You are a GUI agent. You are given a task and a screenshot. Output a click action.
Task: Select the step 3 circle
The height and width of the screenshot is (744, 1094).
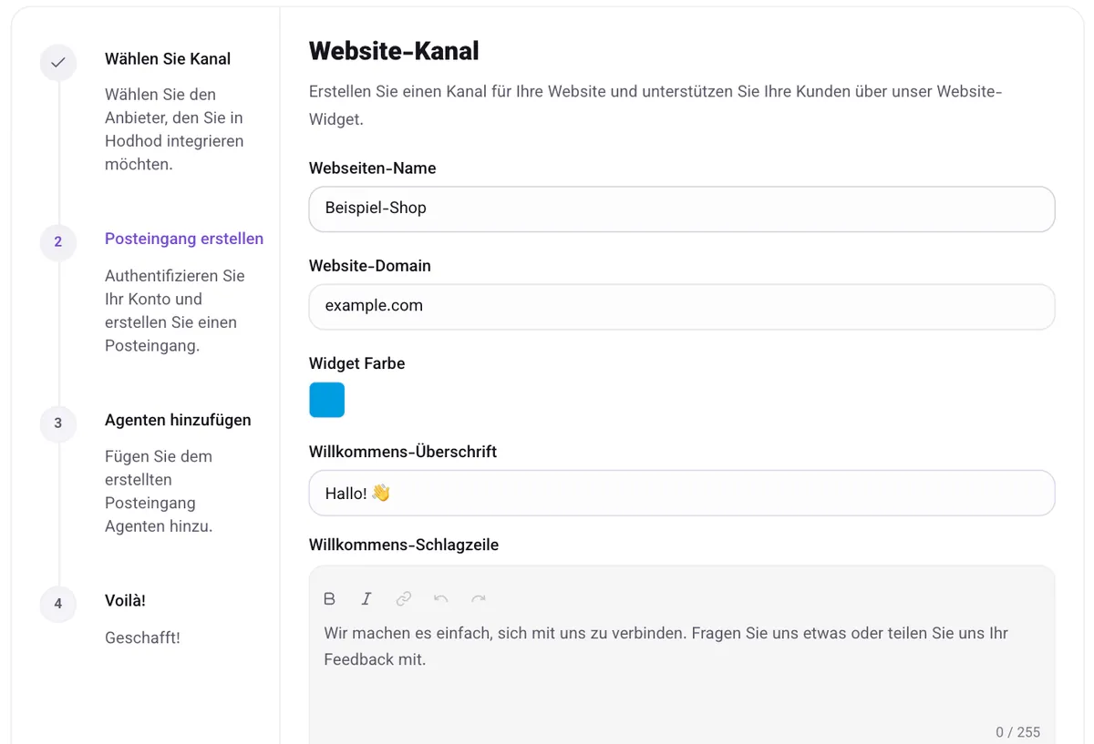tap(58, 423)
